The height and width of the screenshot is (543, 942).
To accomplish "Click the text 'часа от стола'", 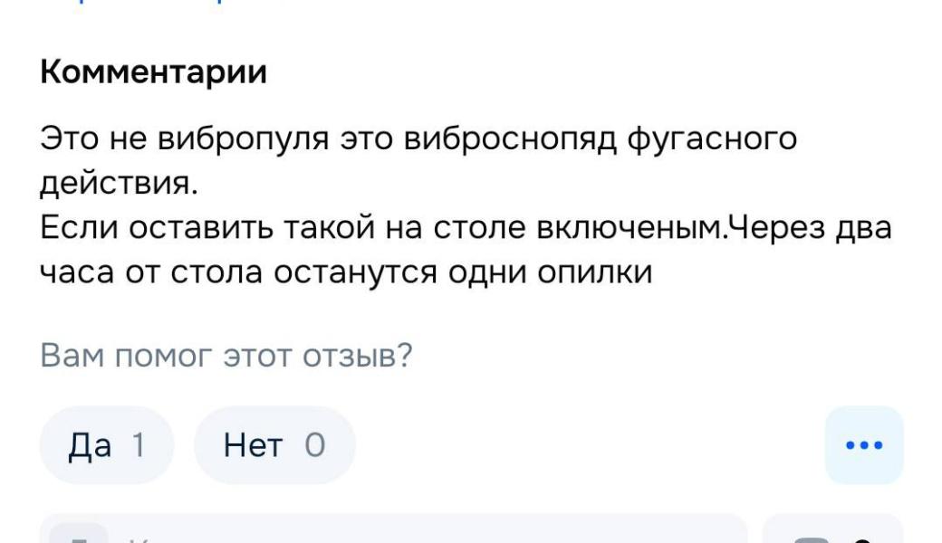I will click(x=151, y=272).
